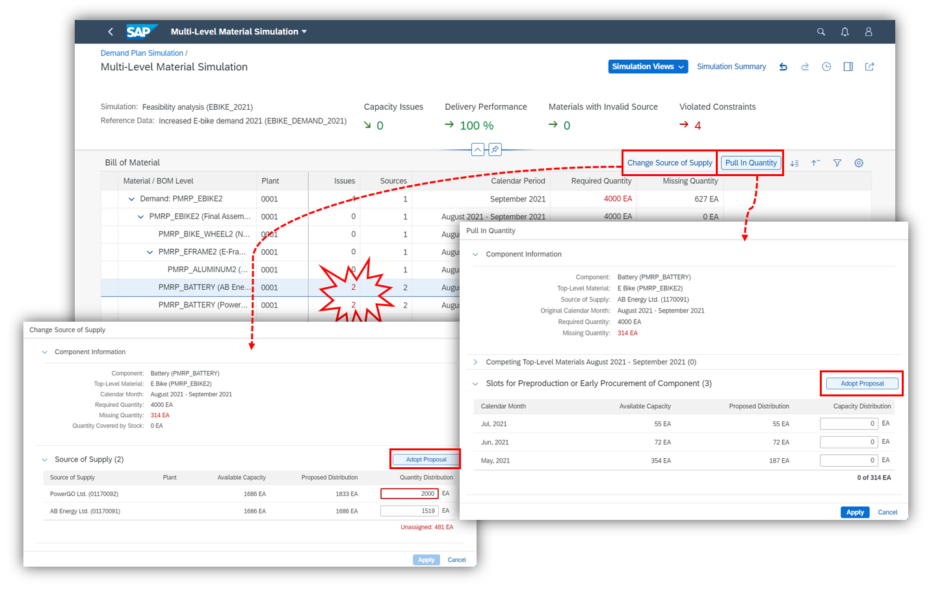Open the SAP logo home
This screenshot has height=592, width=931.
141,31
